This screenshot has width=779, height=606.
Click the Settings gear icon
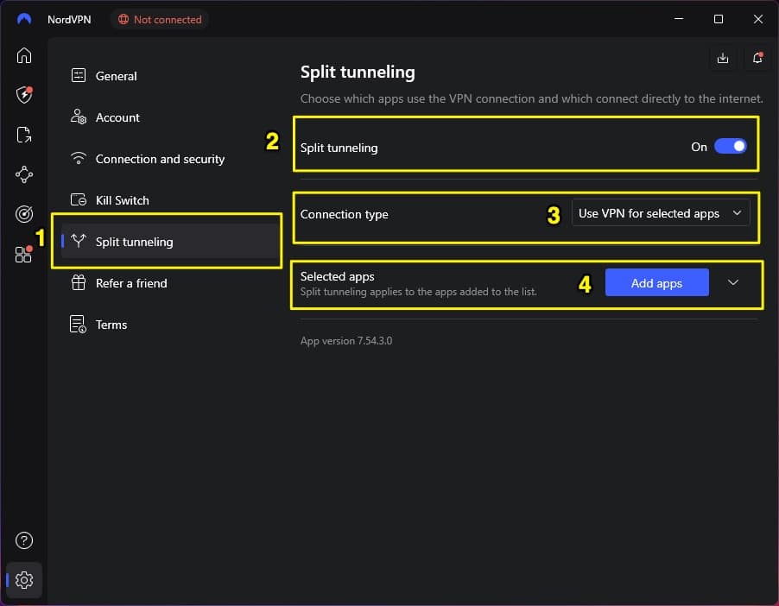click(24, 580)
